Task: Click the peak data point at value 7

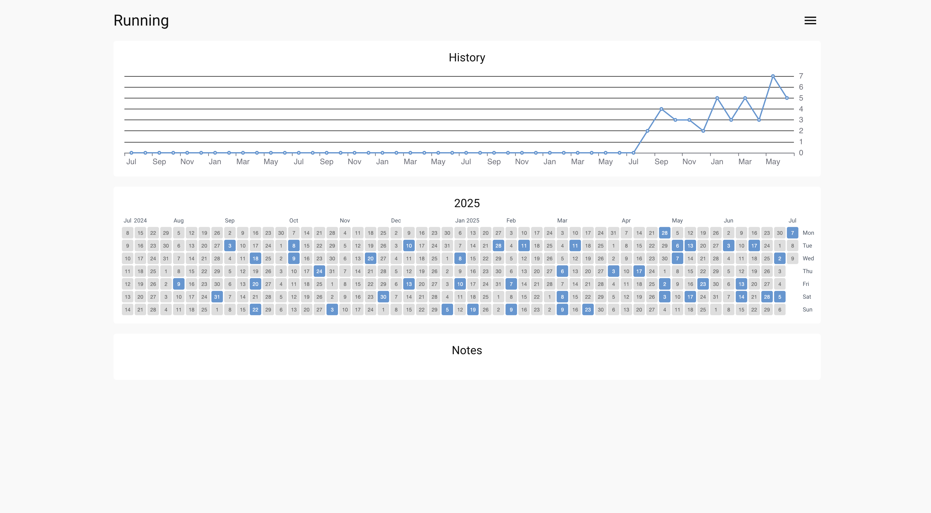Action: coord(773,76)
